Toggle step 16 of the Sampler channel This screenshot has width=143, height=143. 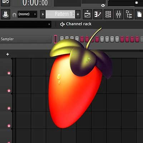coord(137,39)
